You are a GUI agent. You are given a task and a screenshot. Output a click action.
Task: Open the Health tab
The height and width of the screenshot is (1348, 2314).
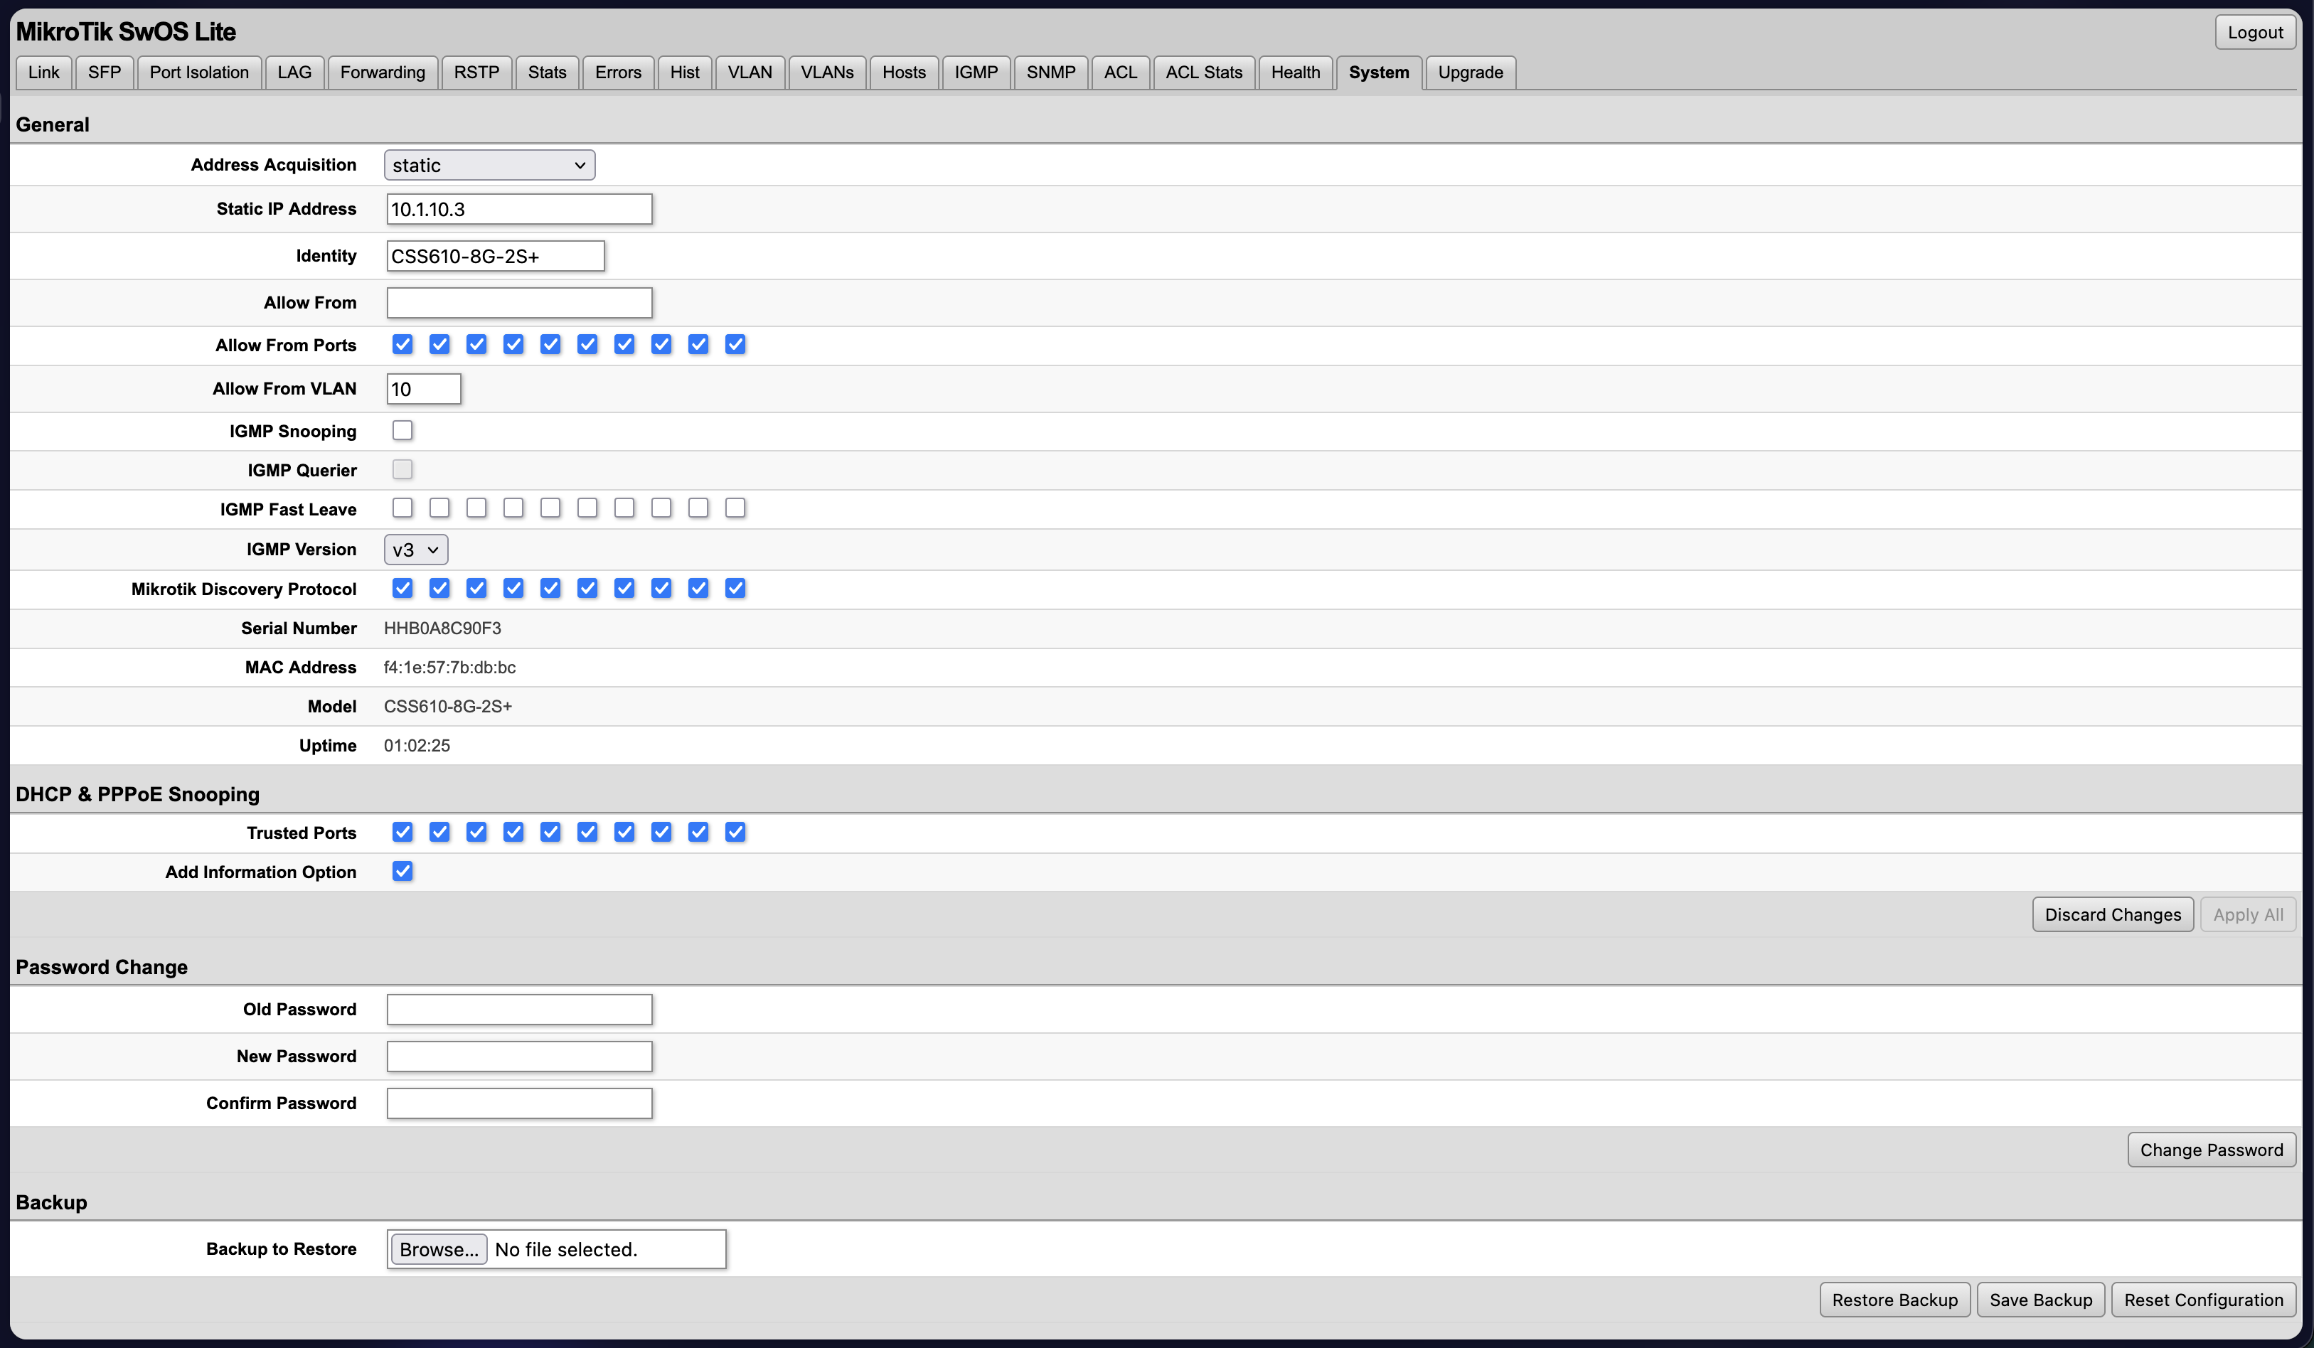coord(1295,73)
